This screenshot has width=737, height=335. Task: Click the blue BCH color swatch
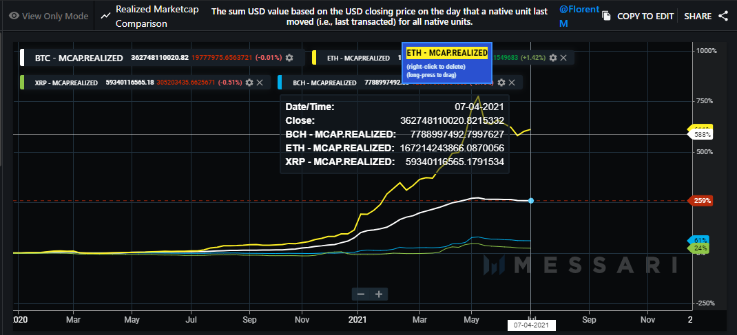point(280,83)
